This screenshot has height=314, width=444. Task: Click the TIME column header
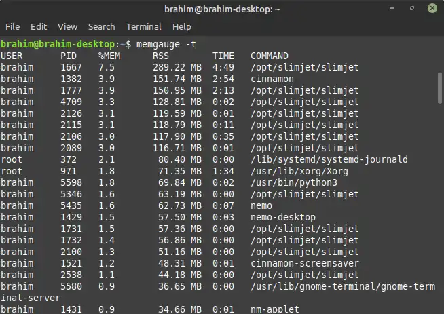pos(223,56)
